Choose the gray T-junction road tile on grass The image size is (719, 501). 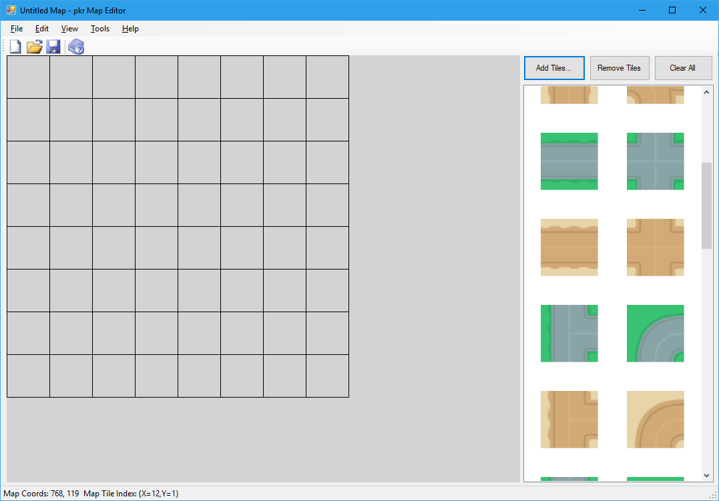click(x=569, y=334)
